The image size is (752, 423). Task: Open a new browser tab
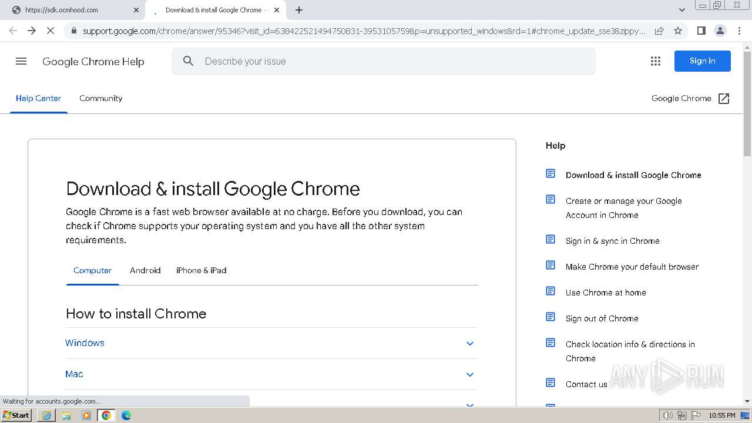[x=299, y=10]
